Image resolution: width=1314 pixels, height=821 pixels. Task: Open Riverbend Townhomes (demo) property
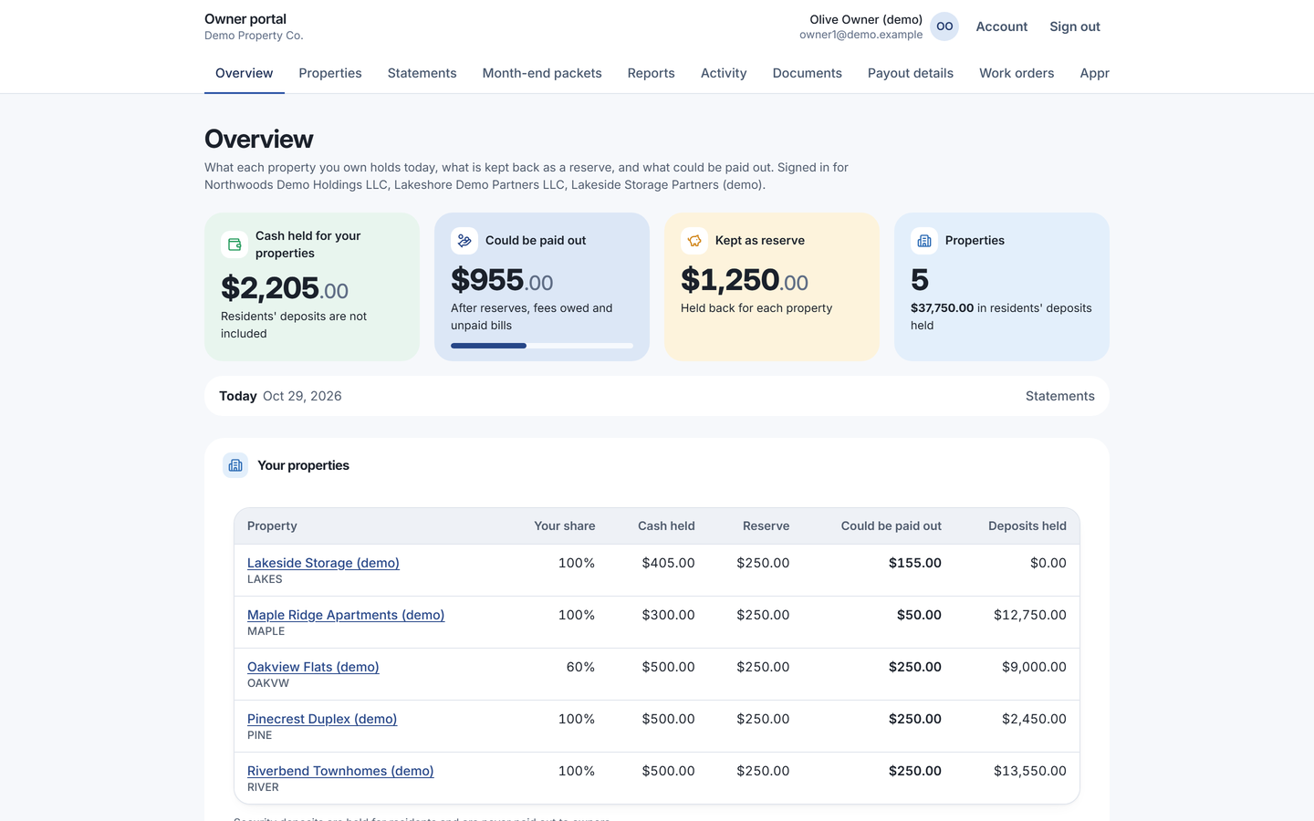[340, 771]
